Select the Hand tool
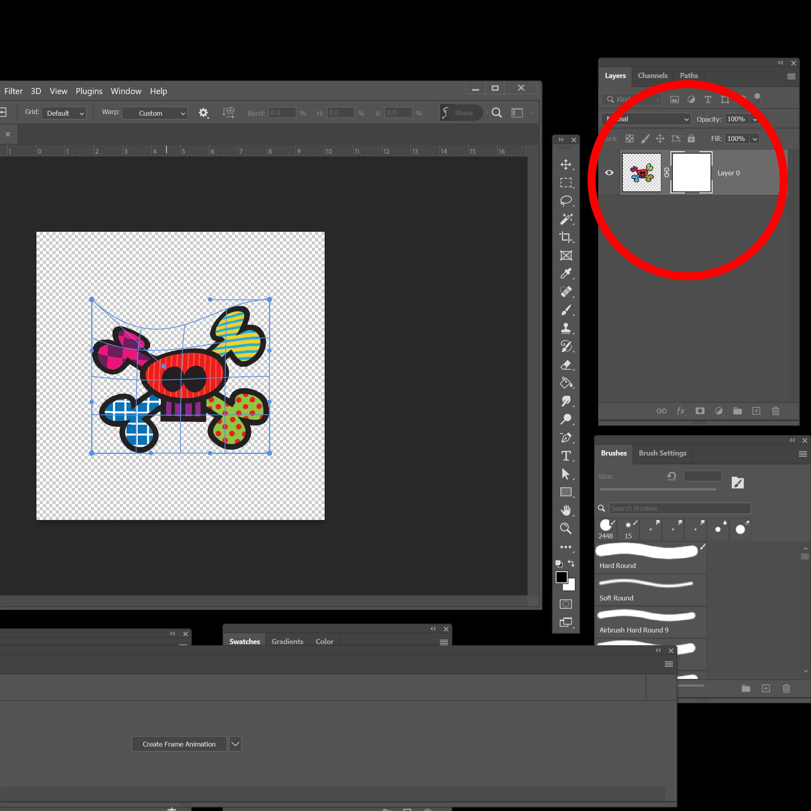This screenshot has width=811, height=811. point(566,510)
